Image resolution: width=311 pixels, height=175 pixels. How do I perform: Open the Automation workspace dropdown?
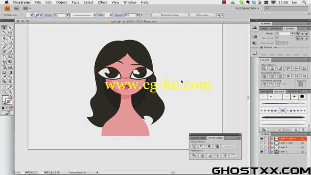click(247, 8)
